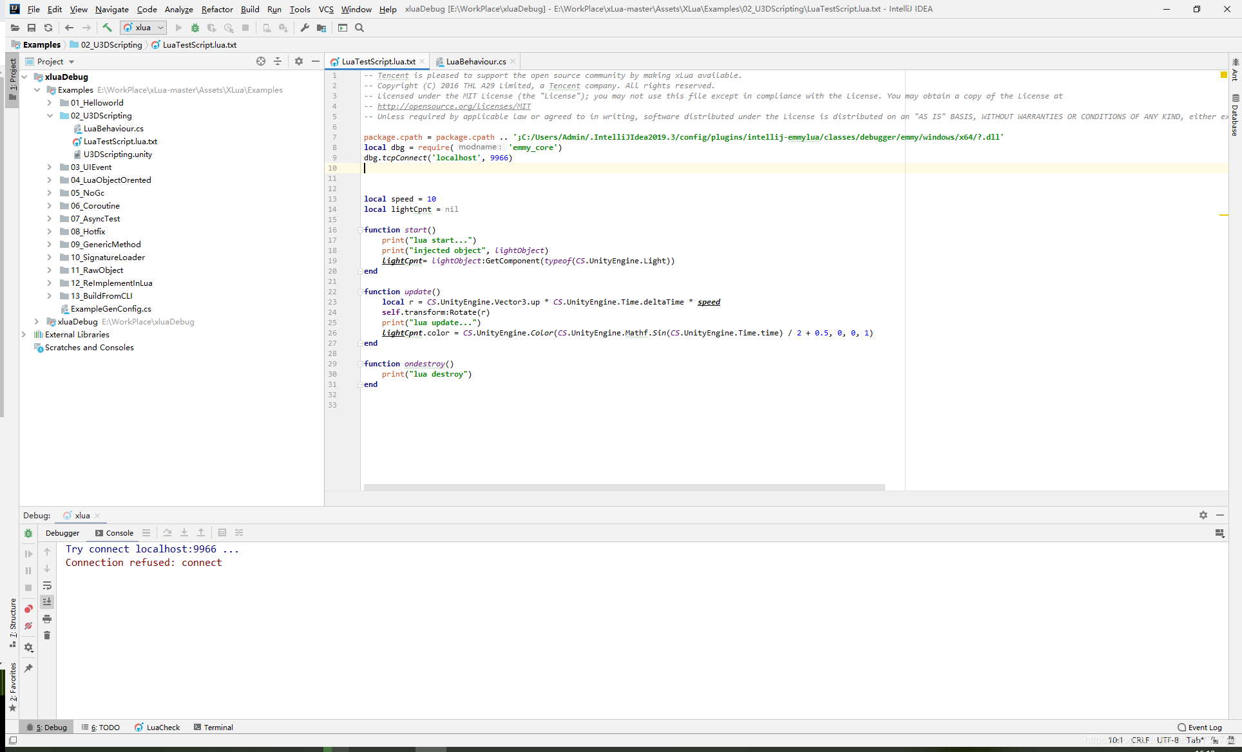Screen dimensions: 1242x752
Task: Expand the 08_Hotfix folder
Action: [50, 232]
